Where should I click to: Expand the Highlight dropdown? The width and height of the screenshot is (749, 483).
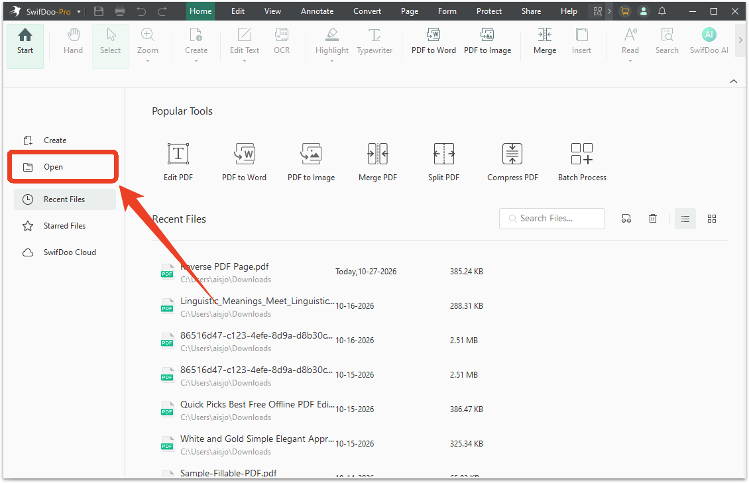(x=332, y=61)
